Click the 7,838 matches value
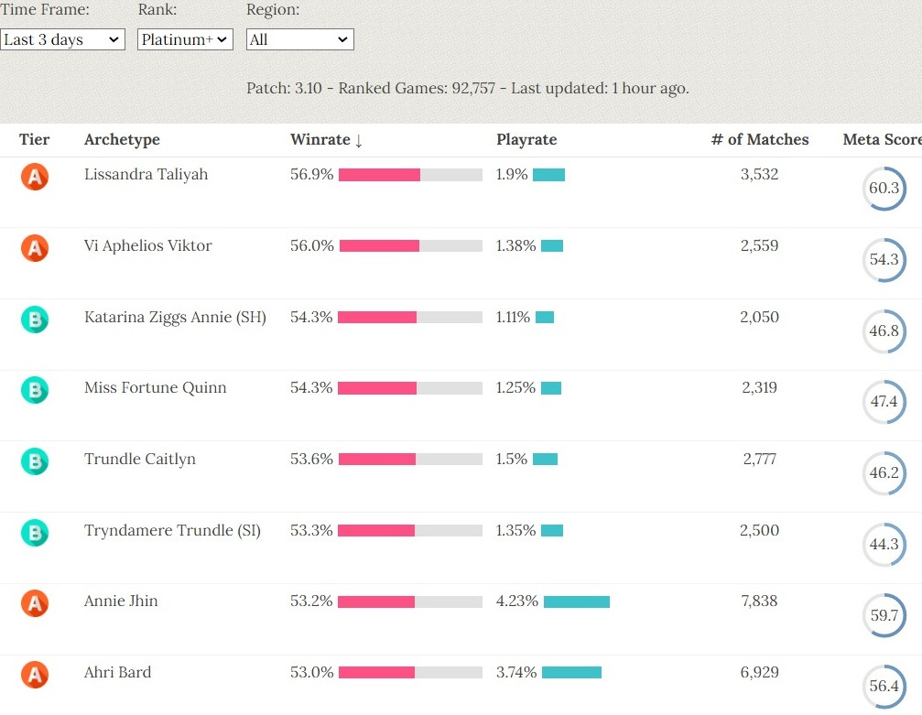 [759, 601]
